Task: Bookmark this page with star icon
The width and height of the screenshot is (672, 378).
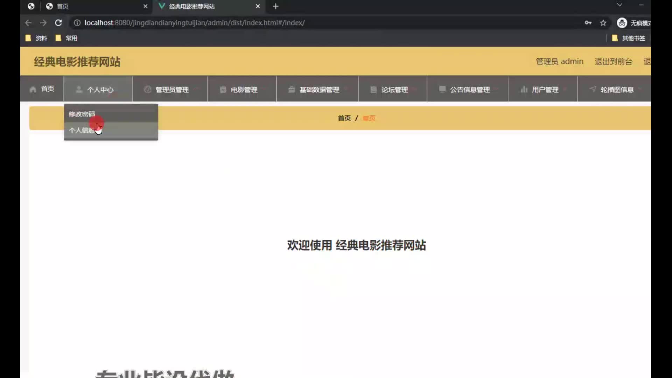Action: coord(603,23)
